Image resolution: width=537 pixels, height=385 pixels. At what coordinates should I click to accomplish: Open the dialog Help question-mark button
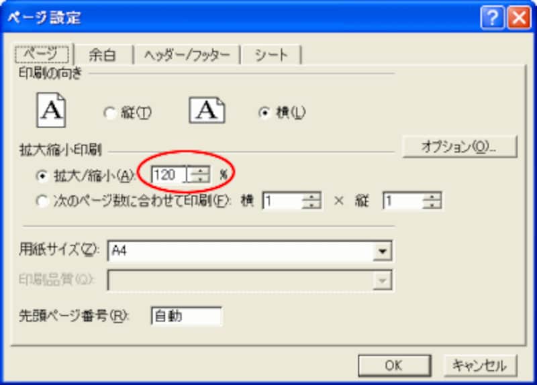pyautogui.click(x=492, y=17)
